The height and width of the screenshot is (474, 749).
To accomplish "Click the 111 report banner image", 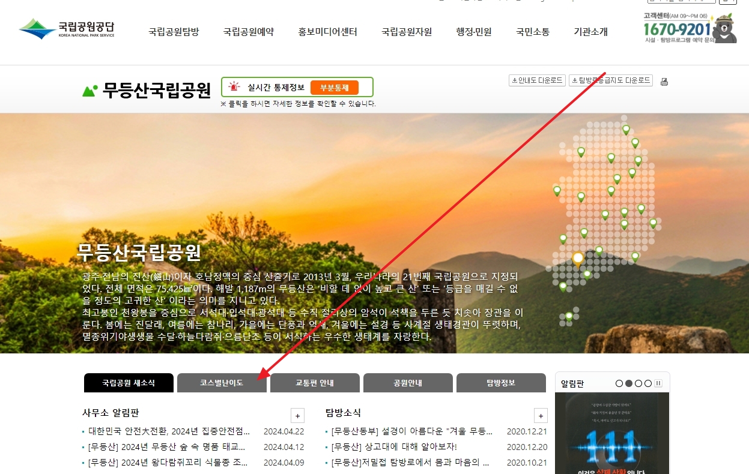I will (x=612, y=433).
